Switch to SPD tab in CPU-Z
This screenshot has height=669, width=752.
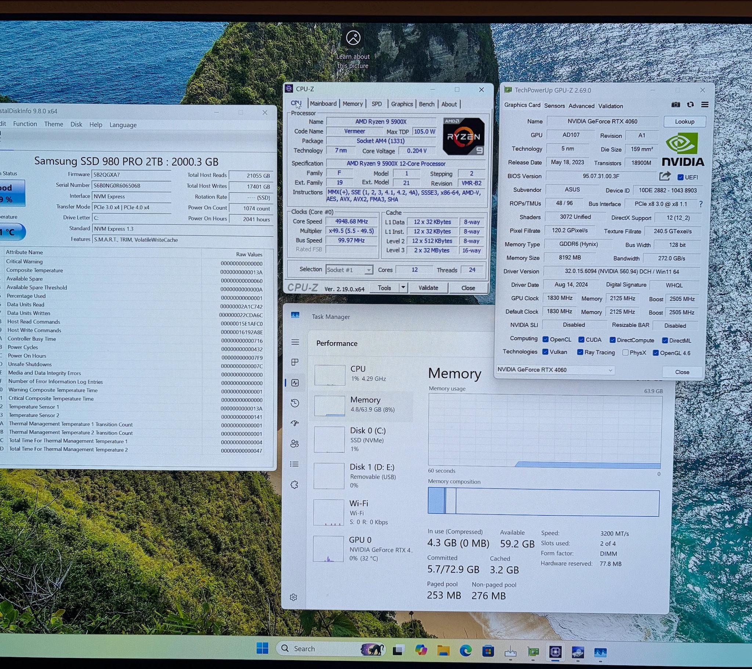tap(376, 104)
